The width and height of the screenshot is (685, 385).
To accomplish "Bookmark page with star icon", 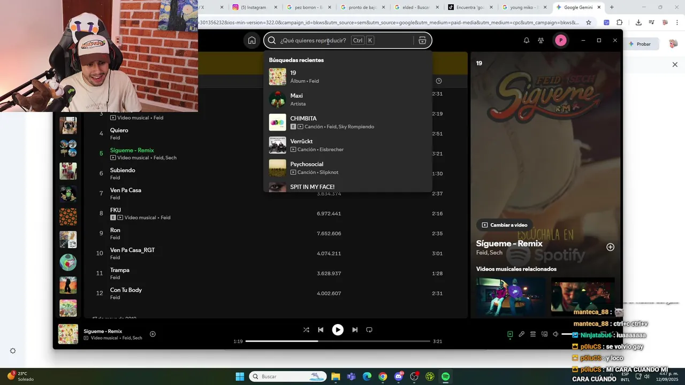I will [589, 22].
